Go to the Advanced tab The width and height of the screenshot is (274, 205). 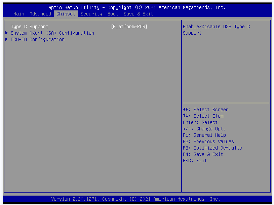[40, 14]
